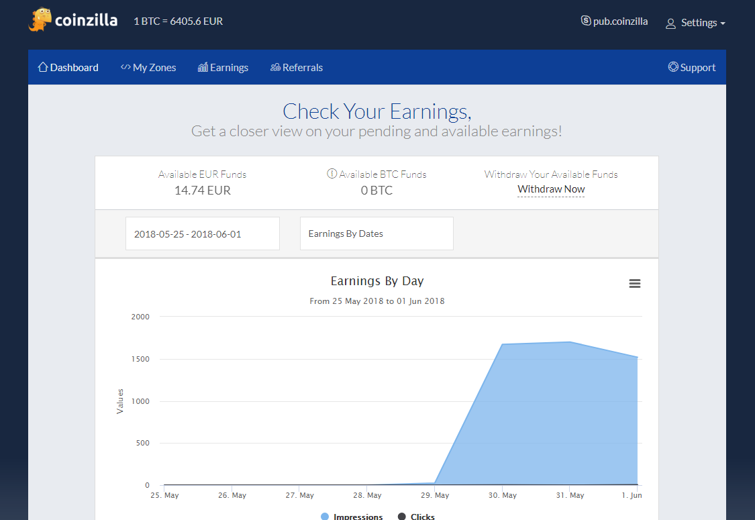The width and height of the screenshot is (755, 520).
Task: Toggle the Impressions series in legend
Action: click(352, 517)
